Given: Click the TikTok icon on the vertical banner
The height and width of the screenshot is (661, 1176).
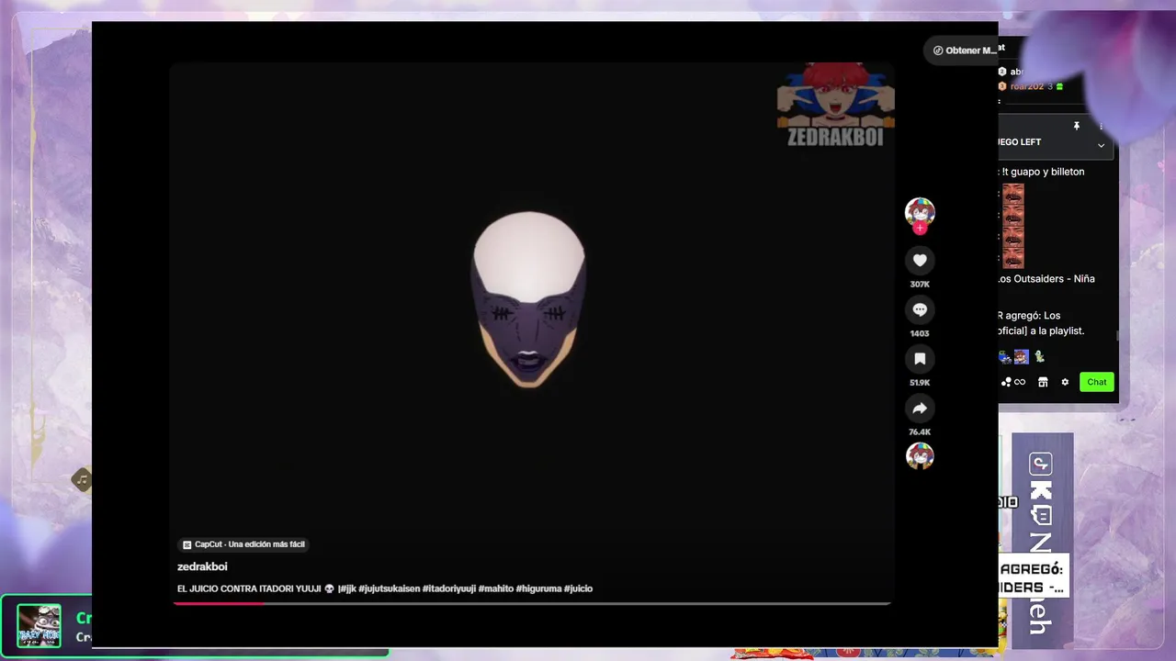Looking at the screenshot, I should point(1040,465).
